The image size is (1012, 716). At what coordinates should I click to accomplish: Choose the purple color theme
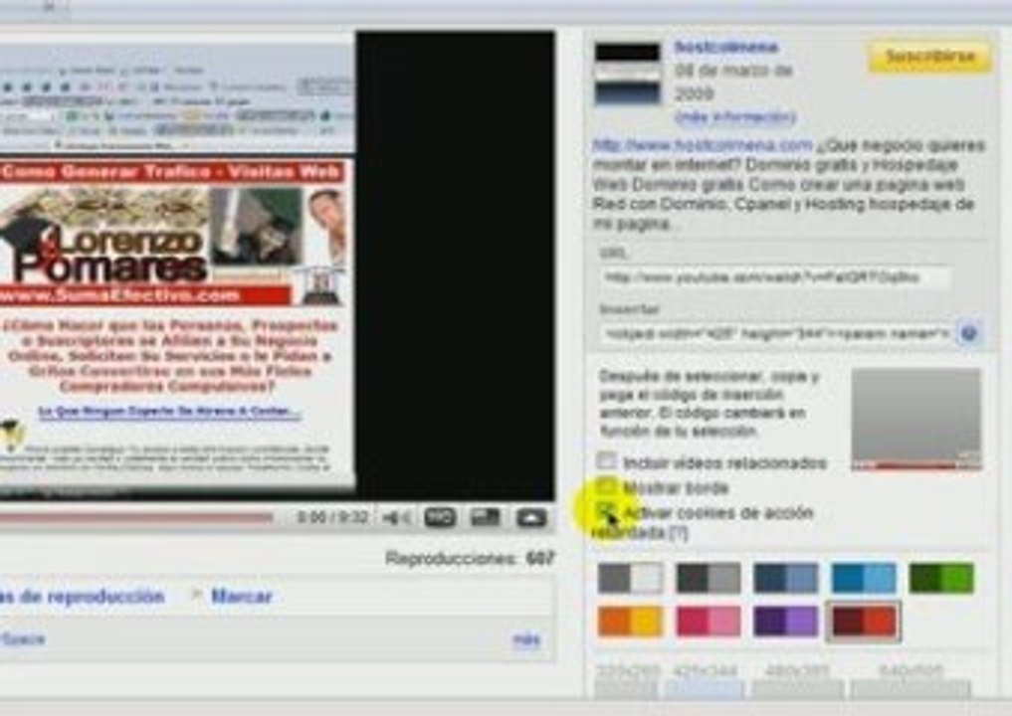(x=785, y=622)
